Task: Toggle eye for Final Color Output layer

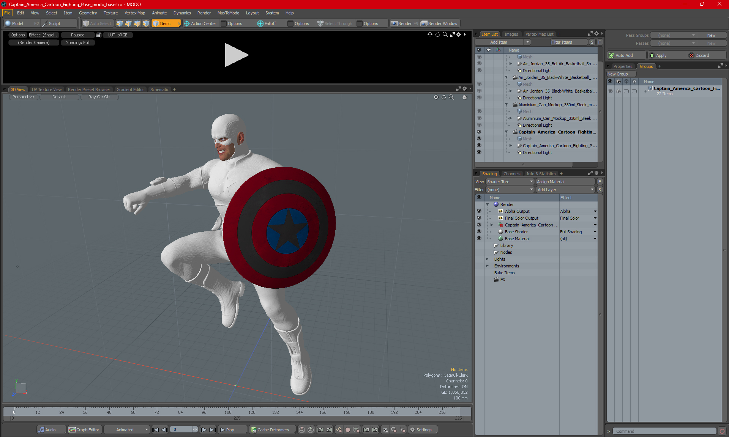Action: [x=479, y=218]
